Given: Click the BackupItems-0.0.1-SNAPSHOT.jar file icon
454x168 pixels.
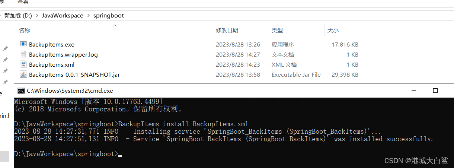Looking at the screenshot, I should point(23,75).
